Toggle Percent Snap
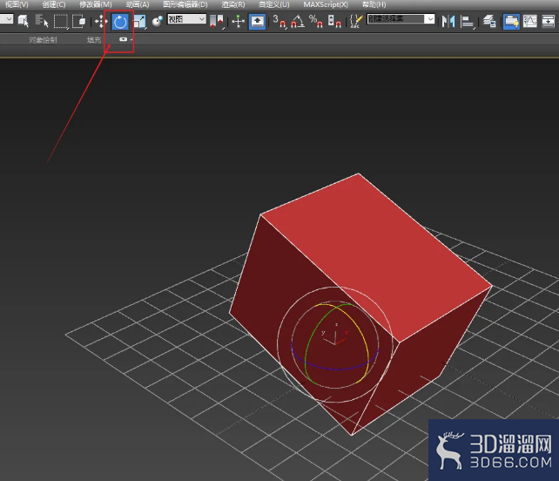The width and height of the screenshot is (559, 481). (x=316, y=21)
